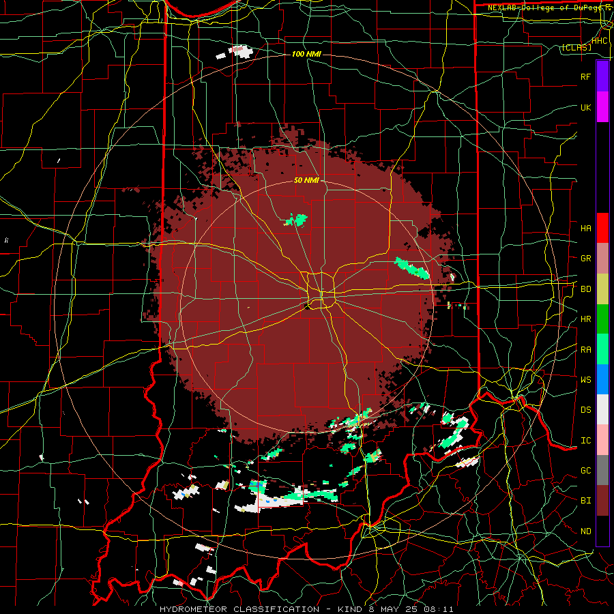Click the RA legend label
The width and height of the screenshot is (614, 614).
click(585, 350)
